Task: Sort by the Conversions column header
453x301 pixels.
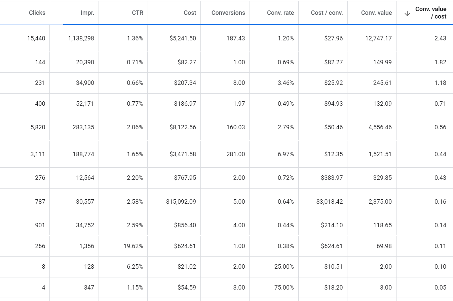Action: coord(228,13)
